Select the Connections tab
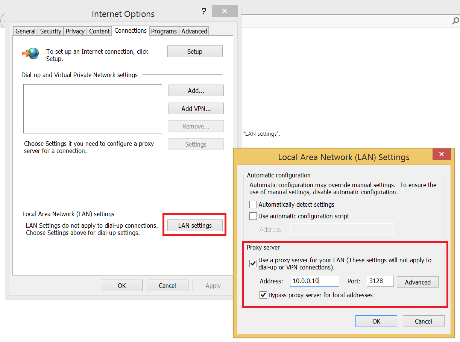This screenshot has height=342, width=460. click(131, 30)
